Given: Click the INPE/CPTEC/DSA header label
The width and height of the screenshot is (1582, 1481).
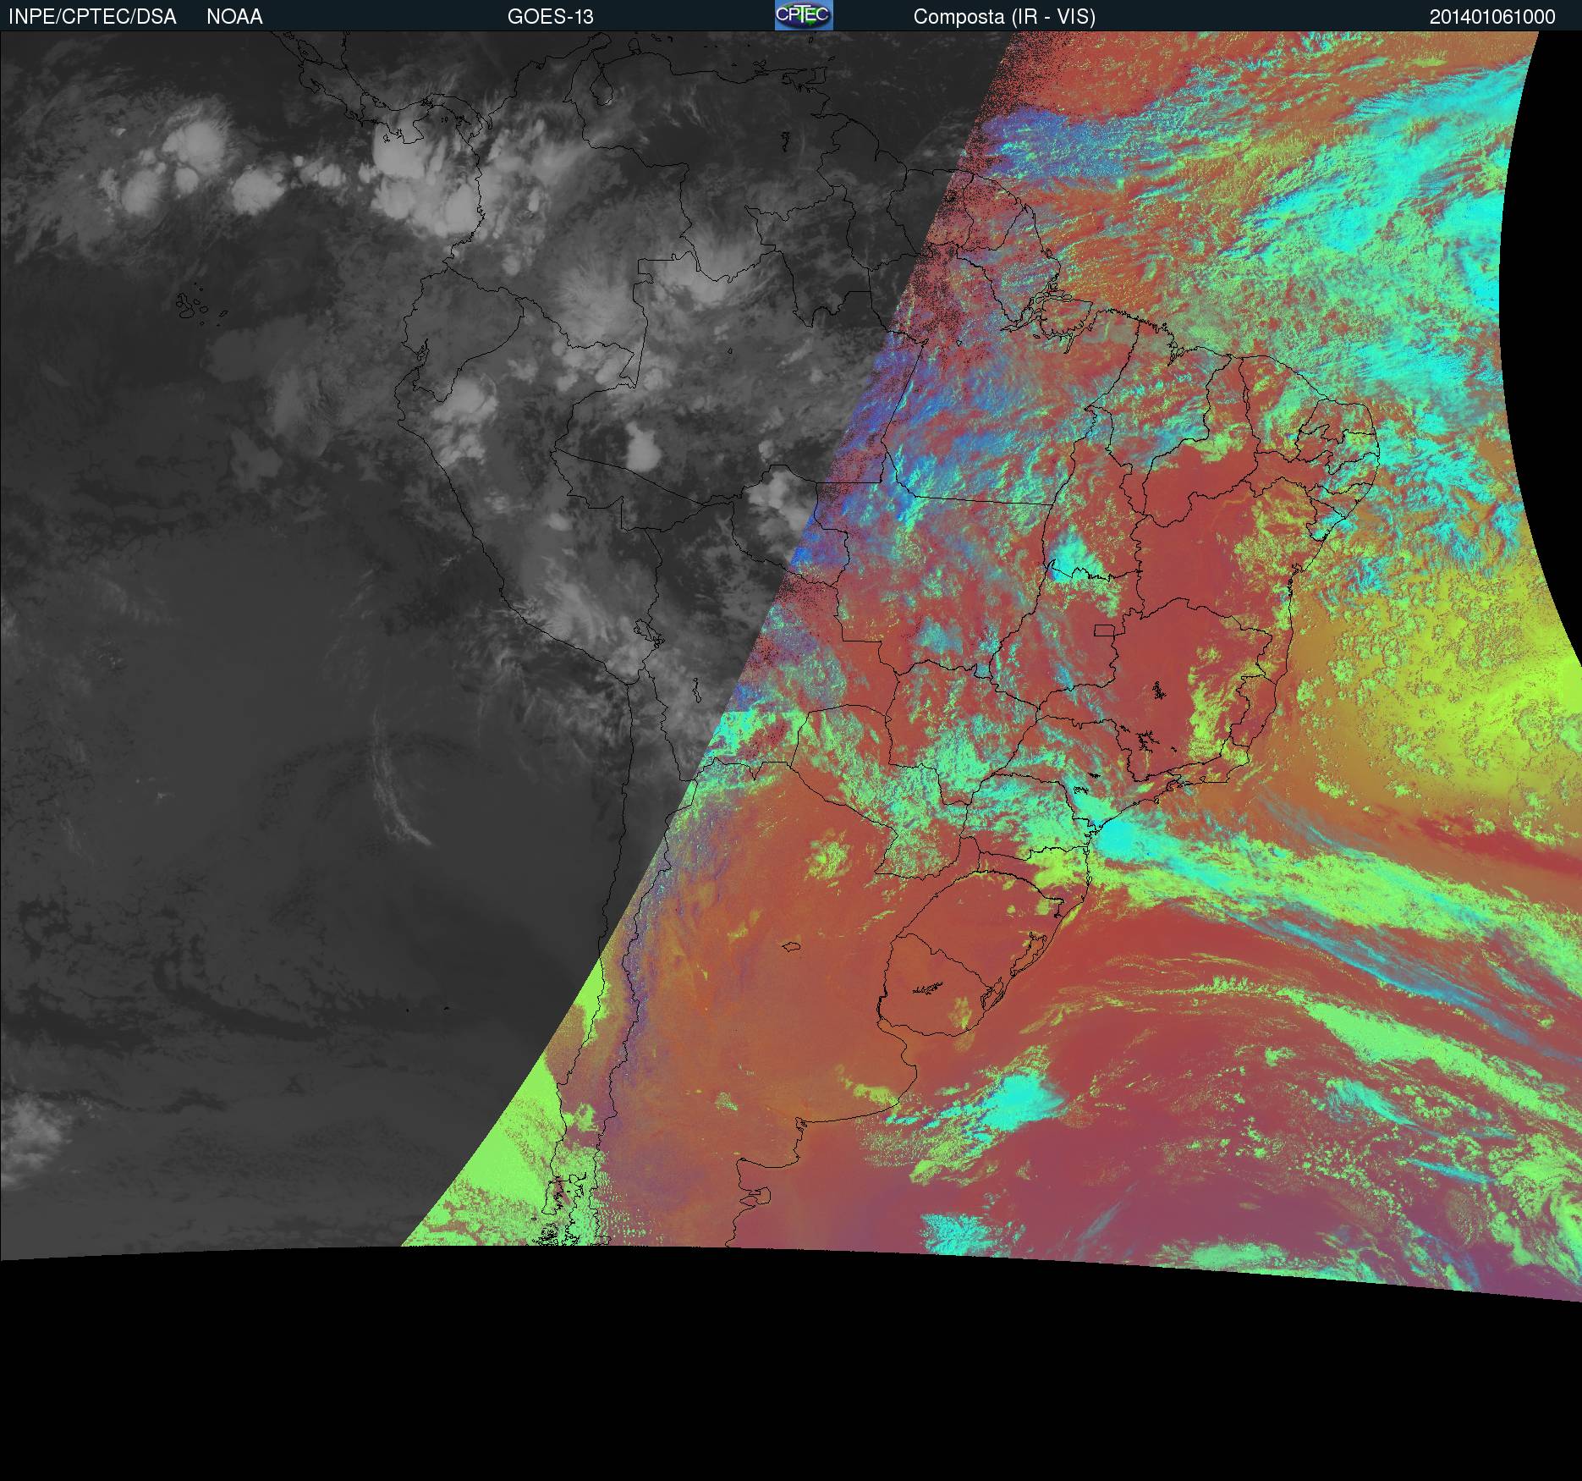Looking at the screenshot, I should click(92, 17).
